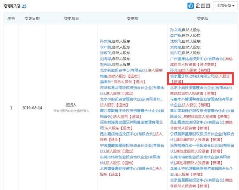239x190 pixels.
Task: Open 宁波晨晖盛景股权投资合伙企业 link in 变更后 column
Action: pos(202,137)
